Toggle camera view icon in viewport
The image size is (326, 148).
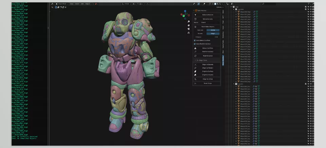point(188,29)
